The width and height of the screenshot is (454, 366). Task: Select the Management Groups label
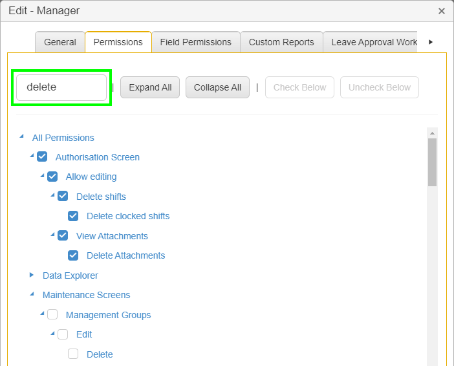click(108, 315)
